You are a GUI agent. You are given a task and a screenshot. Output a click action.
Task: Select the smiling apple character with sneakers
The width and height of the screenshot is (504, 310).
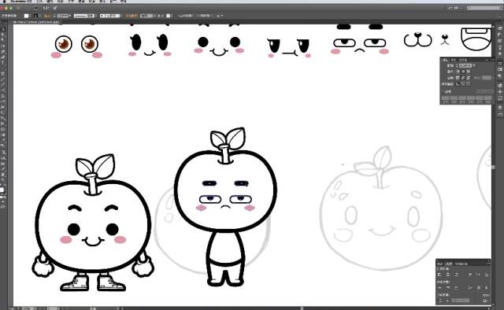93,223
